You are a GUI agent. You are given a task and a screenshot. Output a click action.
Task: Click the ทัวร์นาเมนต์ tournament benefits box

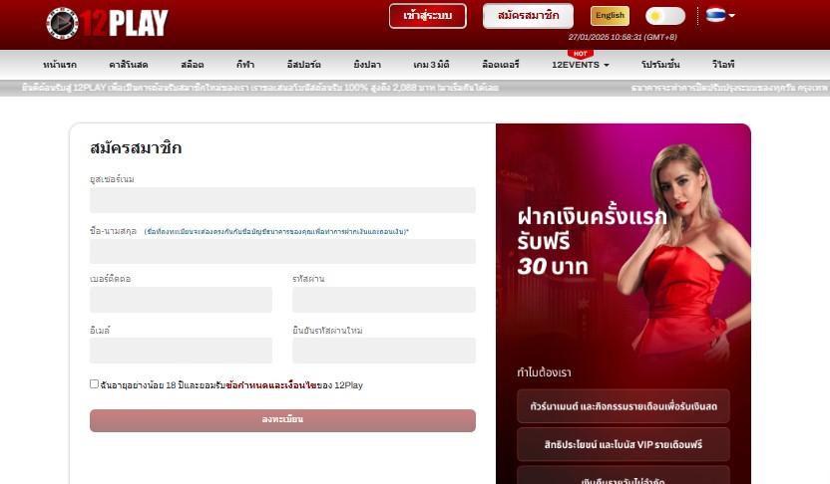pos(622,406)
